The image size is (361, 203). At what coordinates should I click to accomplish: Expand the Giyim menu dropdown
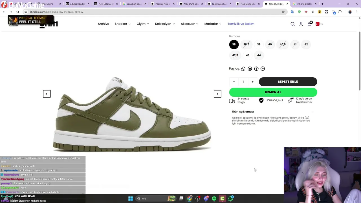pos(143,24)
